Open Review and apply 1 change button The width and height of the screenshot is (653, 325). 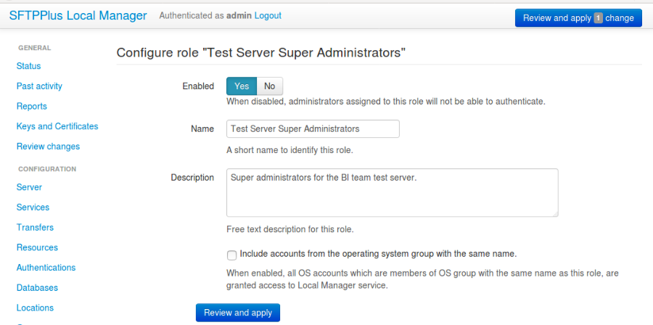point(578,18)
